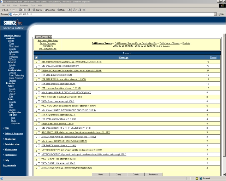This screenshot has width=226, height=181.
Task: Go back with the Back toolbar button
Action: [x=5, y=10]
